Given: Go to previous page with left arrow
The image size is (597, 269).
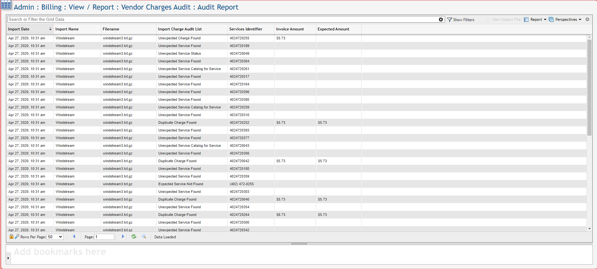Looking at the screenshot, I should pyautogui.click(x=74, y=236).
